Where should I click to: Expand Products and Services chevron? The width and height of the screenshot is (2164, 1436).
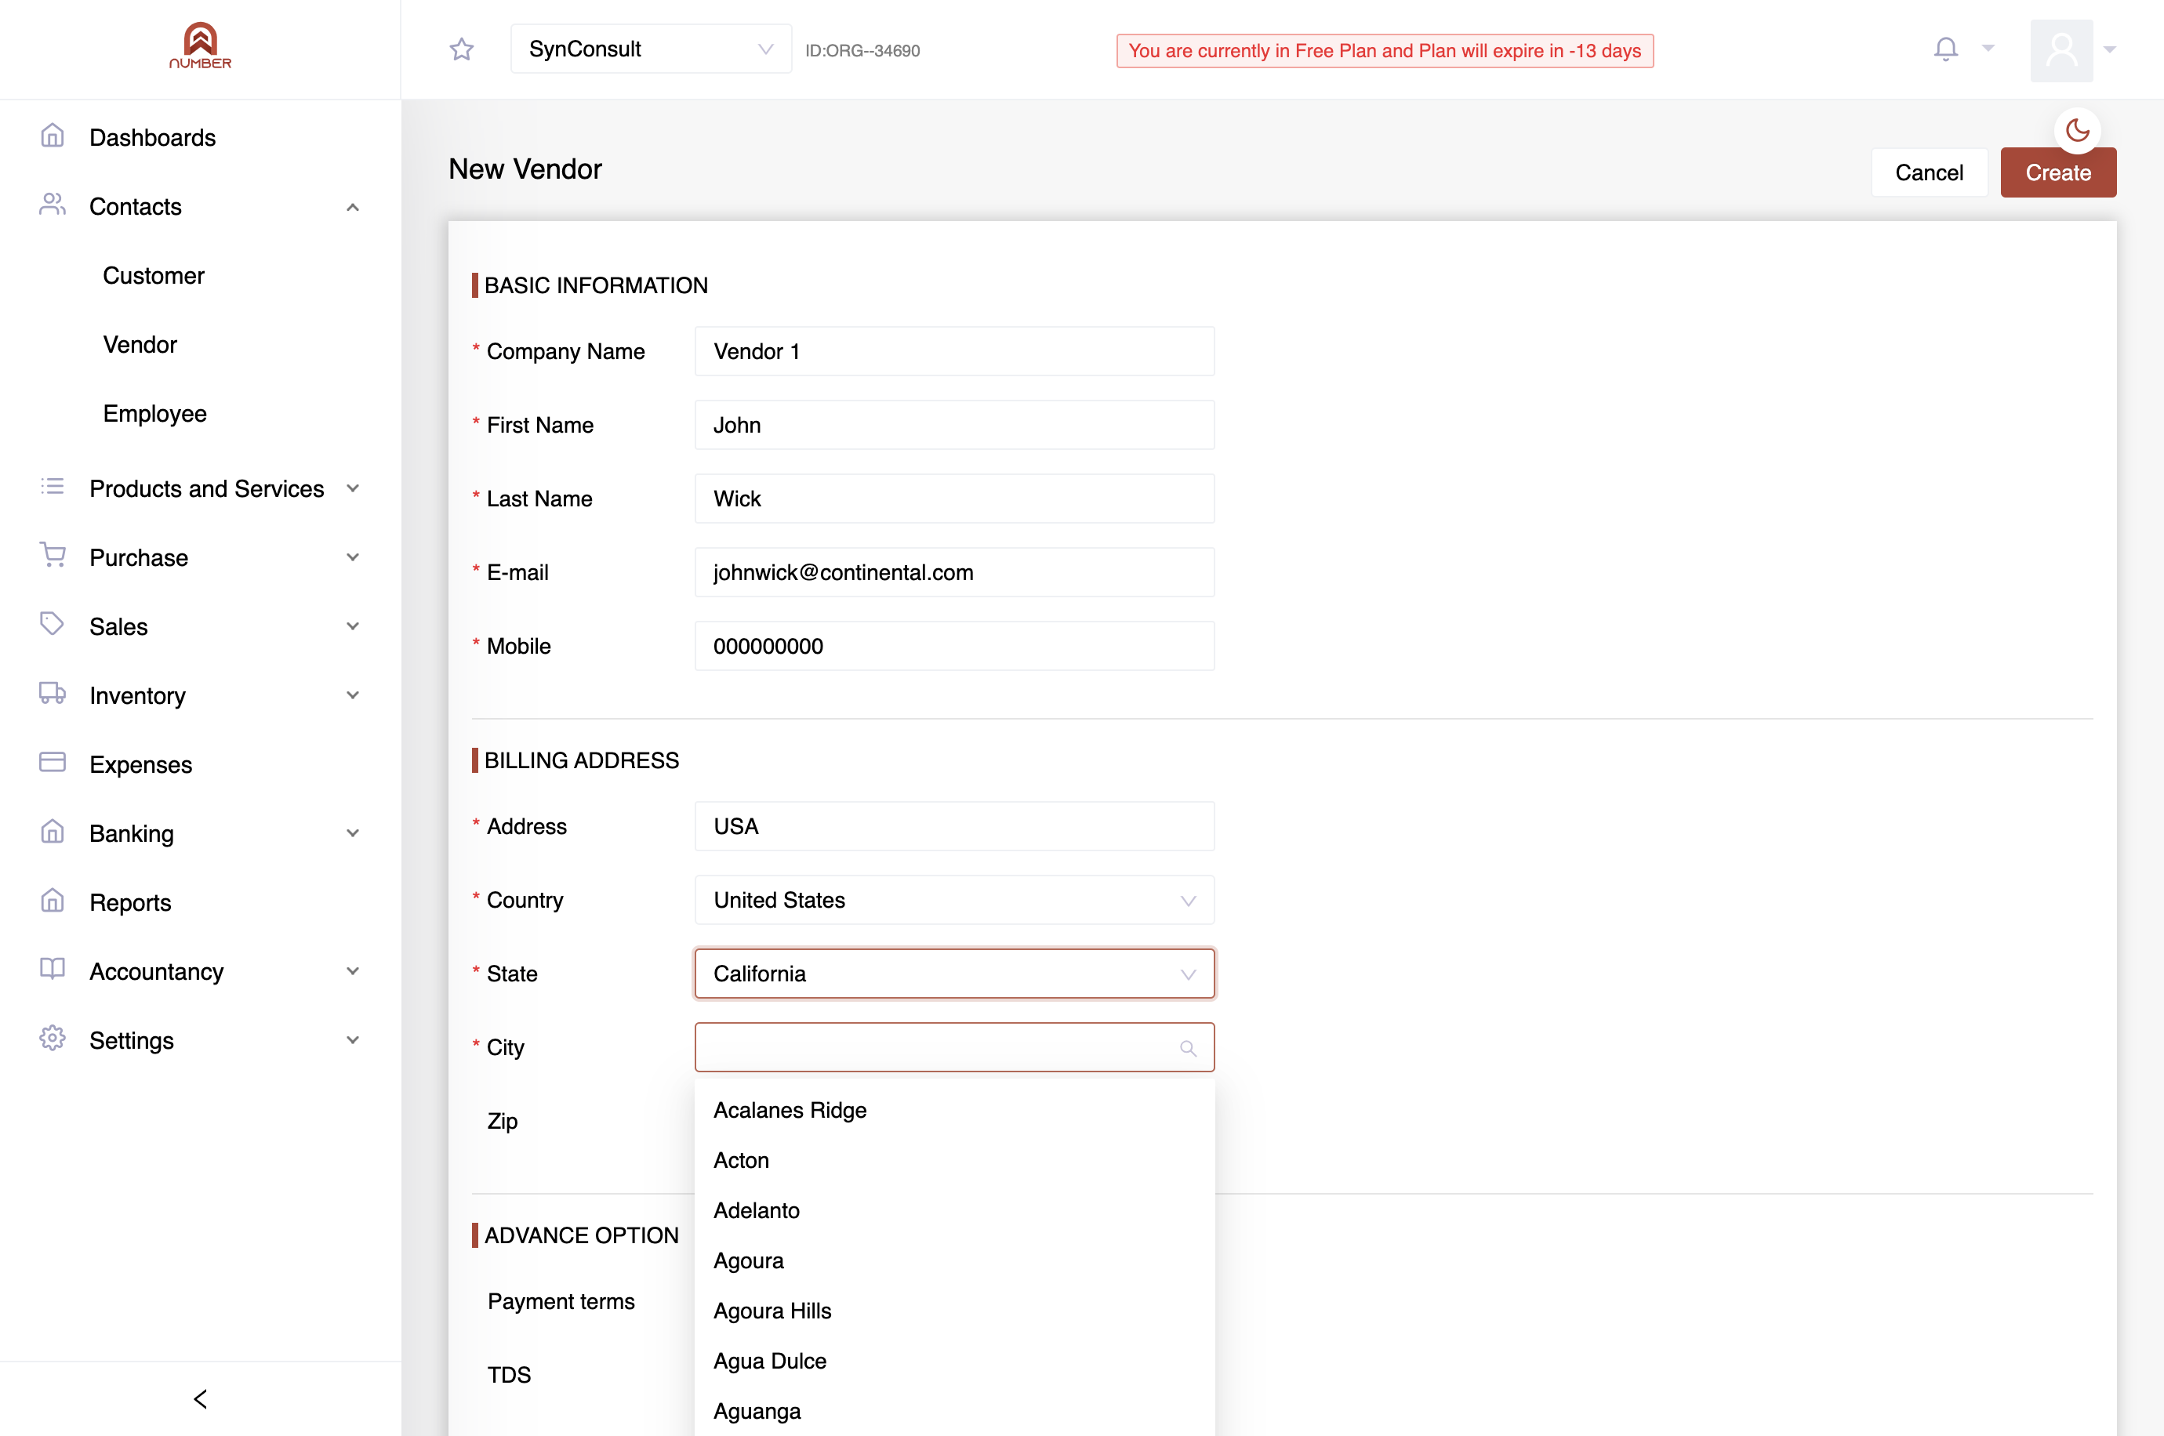click(x=353, y=489)
